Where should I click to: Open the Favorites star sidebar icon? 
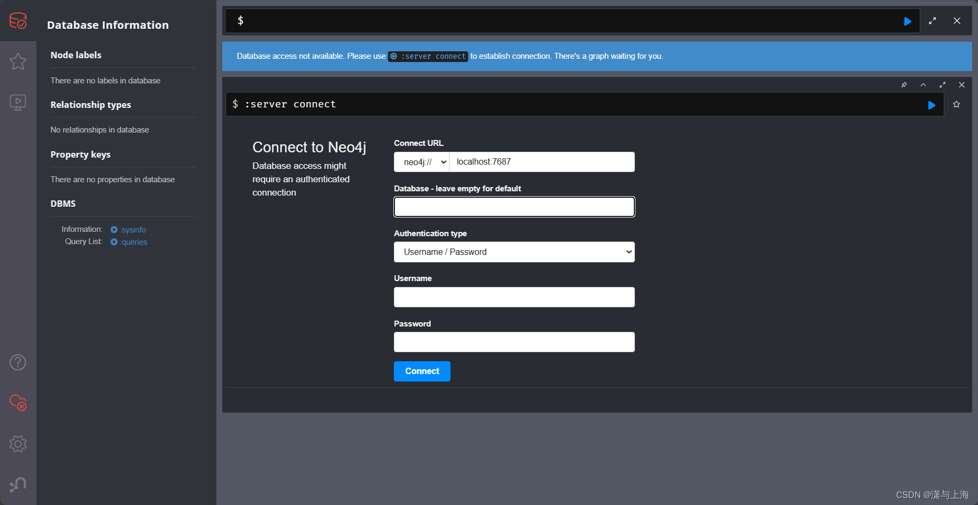pyautogui.click(x=18, y=61)
